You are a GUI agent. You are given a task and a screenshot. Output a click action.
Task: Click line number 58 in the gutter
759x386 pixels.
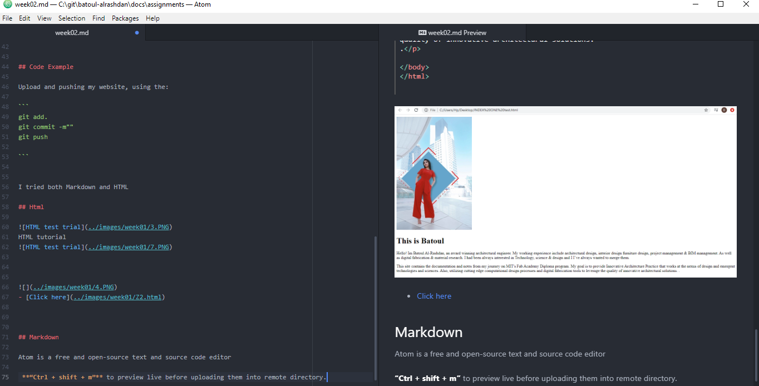click(6, 207)
